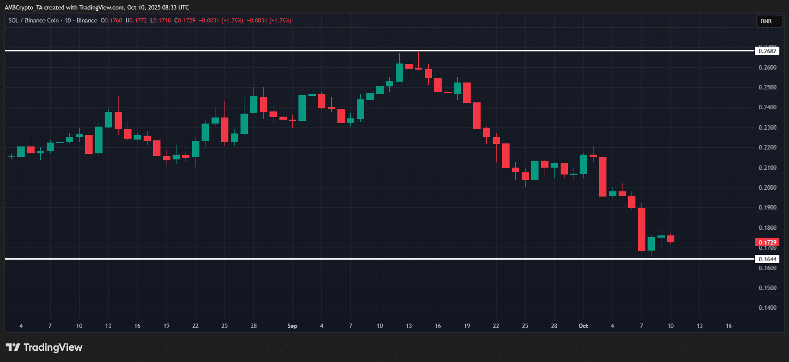
Task: Click the open value O0.1760 in legend
Action: tap(111, 20)
